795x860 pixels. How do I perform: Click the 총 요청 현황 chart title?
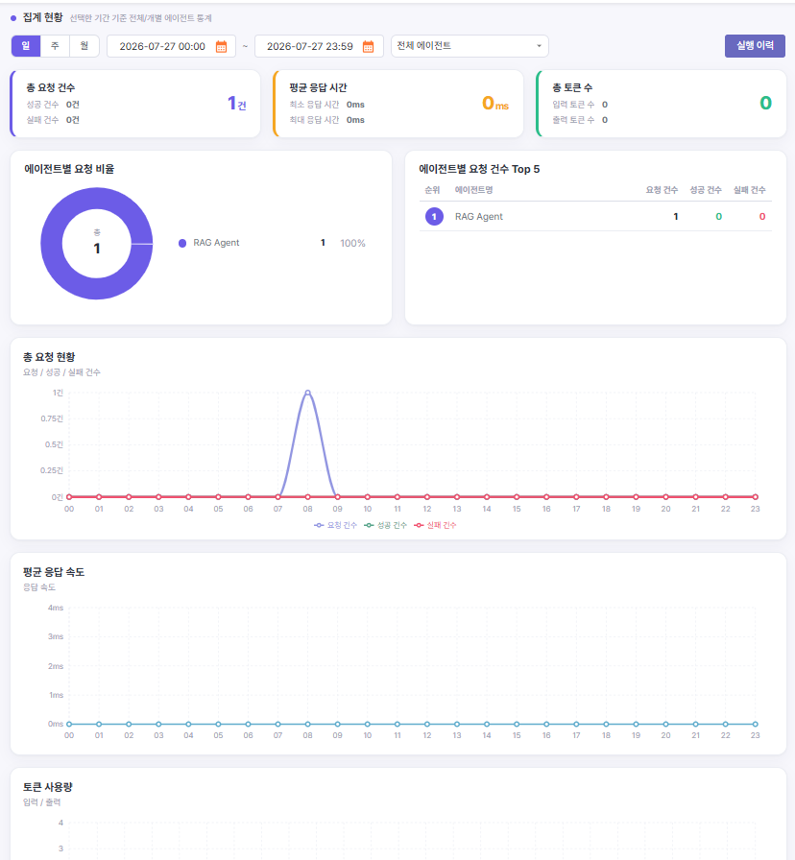(x=49, y=357)
